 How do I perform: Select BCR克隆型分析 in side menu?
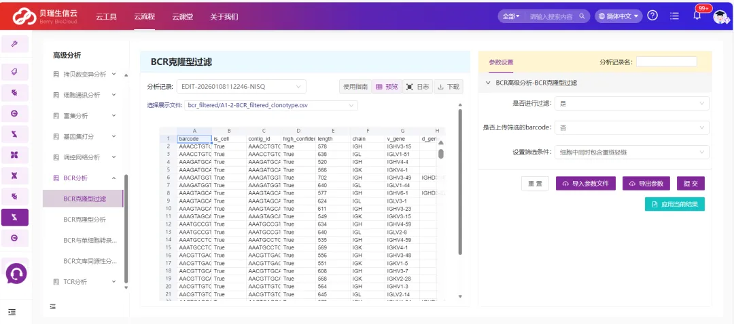click(x=84, y=220)
